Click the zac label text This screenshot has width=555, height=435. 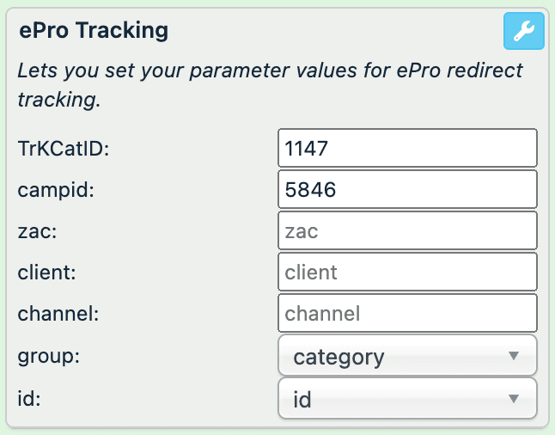point(36,230)
